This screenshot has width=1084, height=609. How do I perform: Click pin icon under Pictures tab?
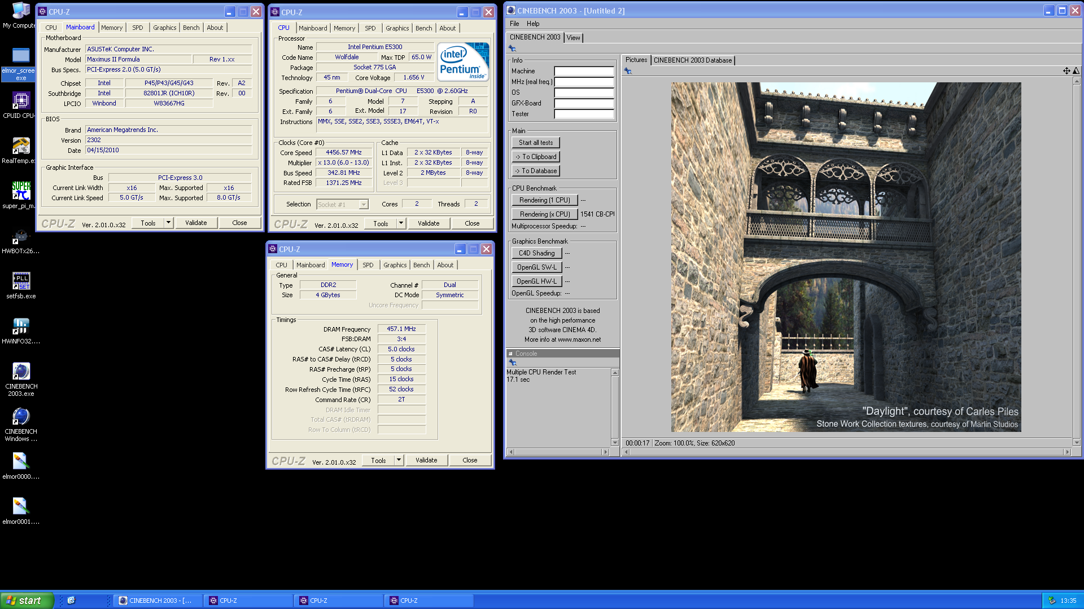click(x=628, y=71)
